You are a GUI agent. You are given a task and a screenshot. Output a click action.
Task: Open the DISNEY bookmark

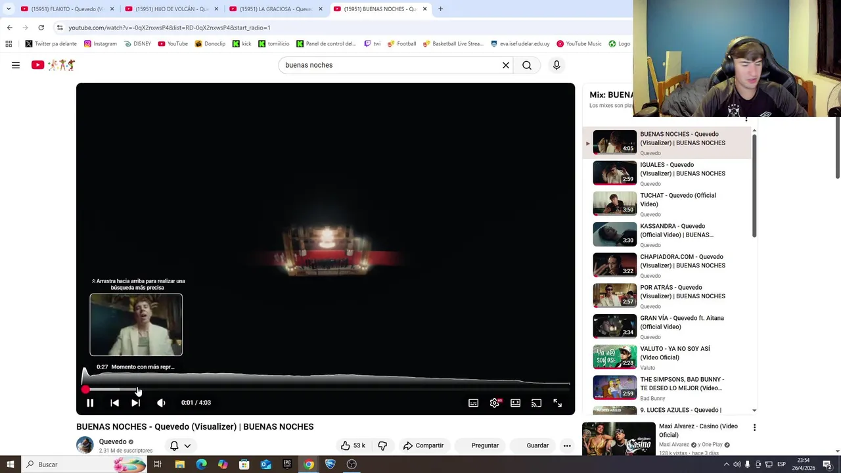coord(137,44)
